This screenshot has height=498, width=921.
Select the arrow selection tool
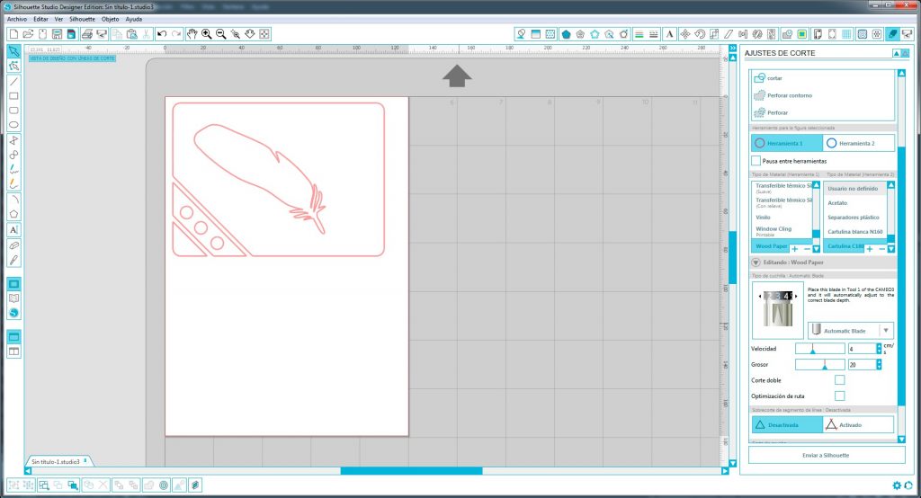pyautogui.click(x=13, y=51)
